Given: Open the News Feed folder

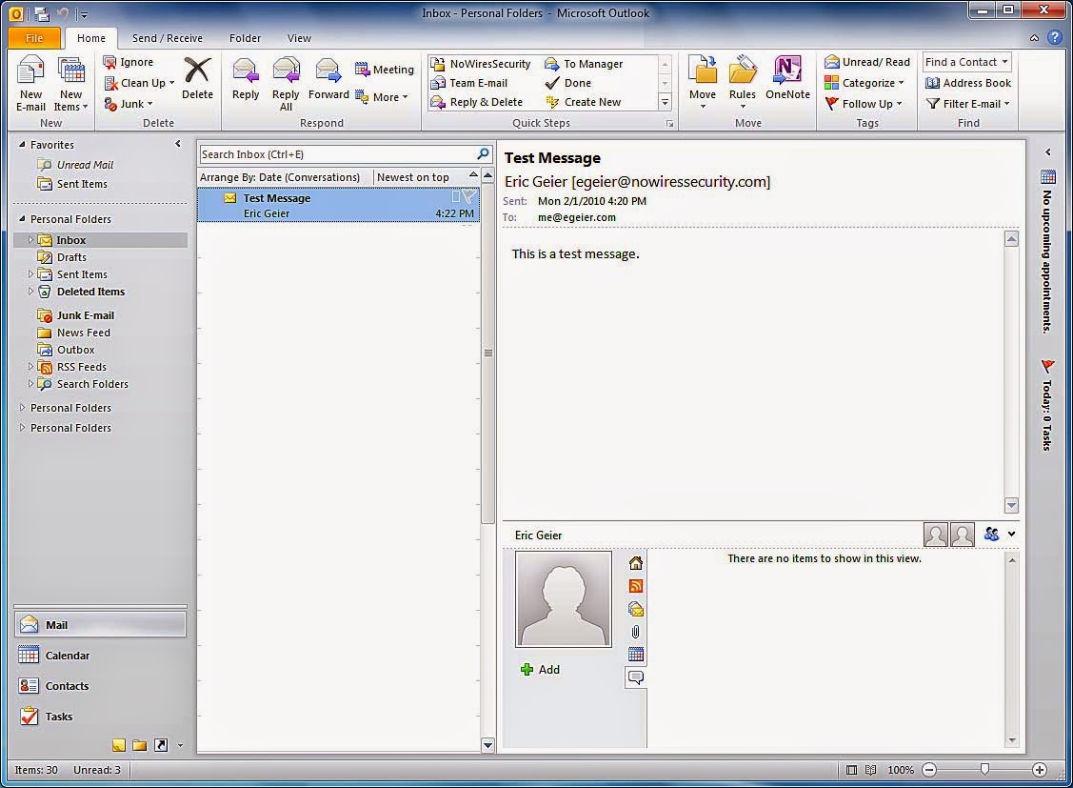Looking at the screenshot, I should [x=74, y=333].
